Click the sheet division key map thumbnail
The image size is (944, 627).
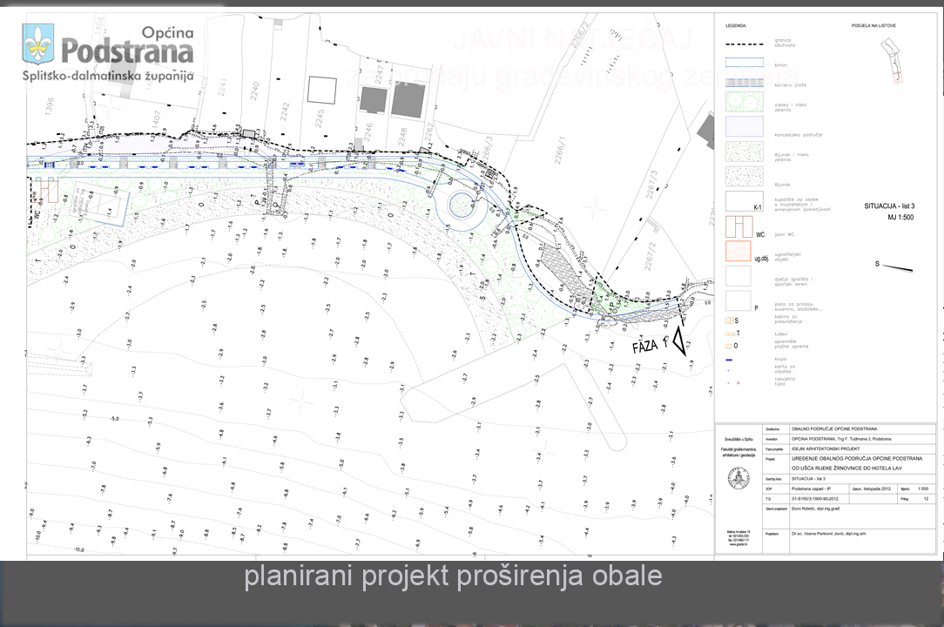pos(893,63)
